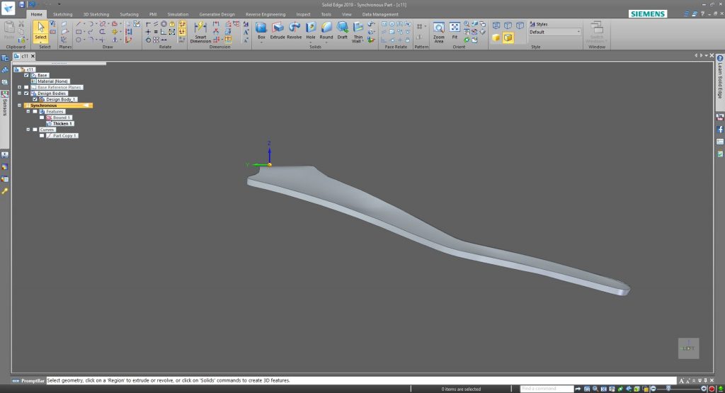Open the Solid Edge application button
The image size is (725, 393).
tap(8, 8)
